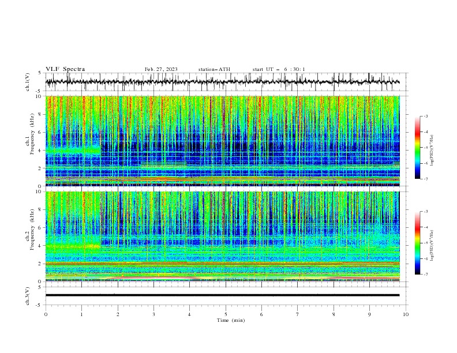Image resolution: width=457 pixels, height=353 pixels.
Task: Click the "-5" tick on ch.1 color bar
Action: [425, 148]
